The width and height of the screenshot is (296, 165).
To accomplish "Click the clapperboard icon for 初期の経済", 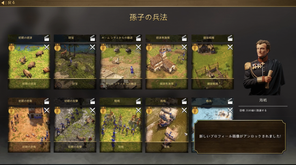I will 47,38.
